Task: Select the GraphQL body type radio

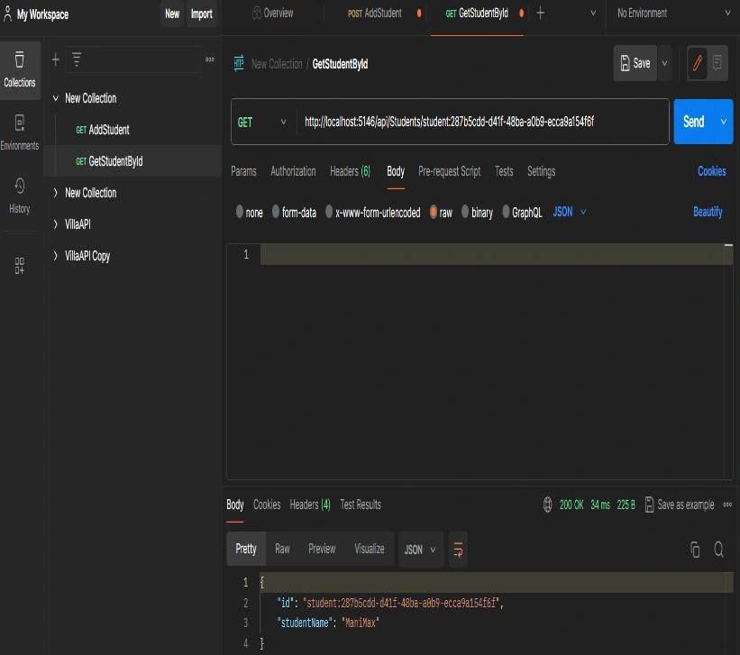Action: click(506, 212)
